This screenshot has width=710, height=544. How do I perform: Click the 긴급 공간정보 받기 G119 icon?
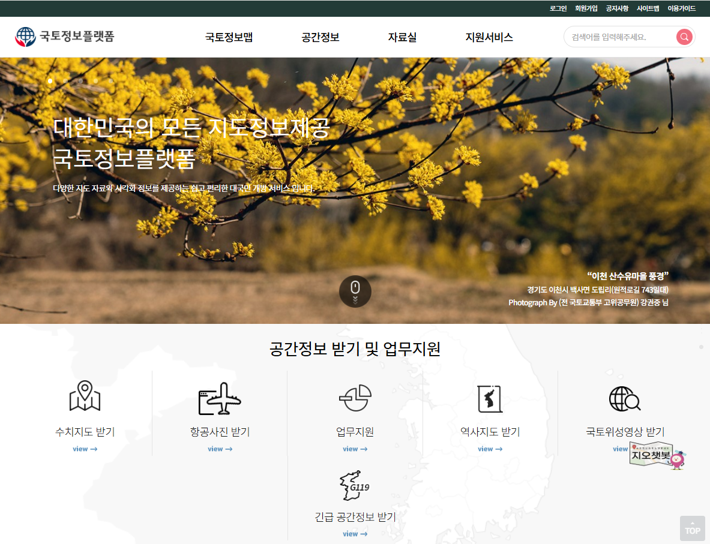click(x=355, y=485)
